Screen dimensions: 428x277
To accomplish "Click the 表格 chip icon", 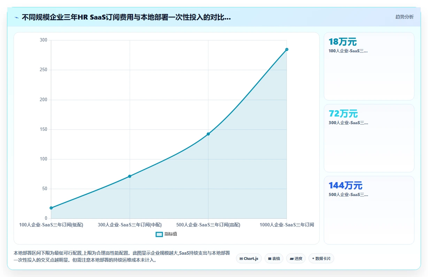I will (270, 259).
